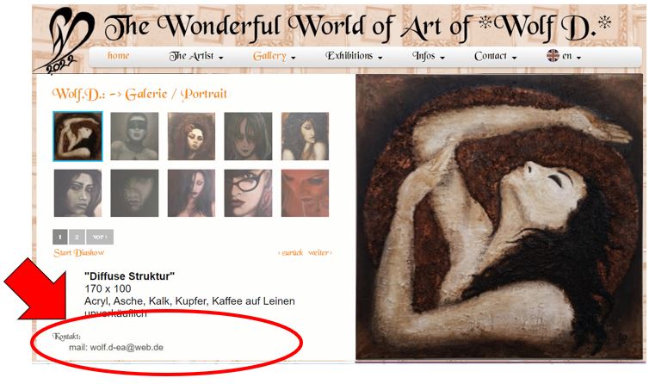Expand The Artist dropdown menu

coord(196,56)
